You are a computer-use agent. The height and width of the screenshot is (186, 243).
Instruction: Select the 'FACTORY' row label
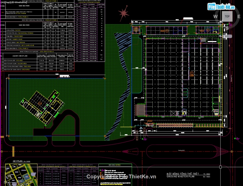pyautogui.click(x=18, y=30)
